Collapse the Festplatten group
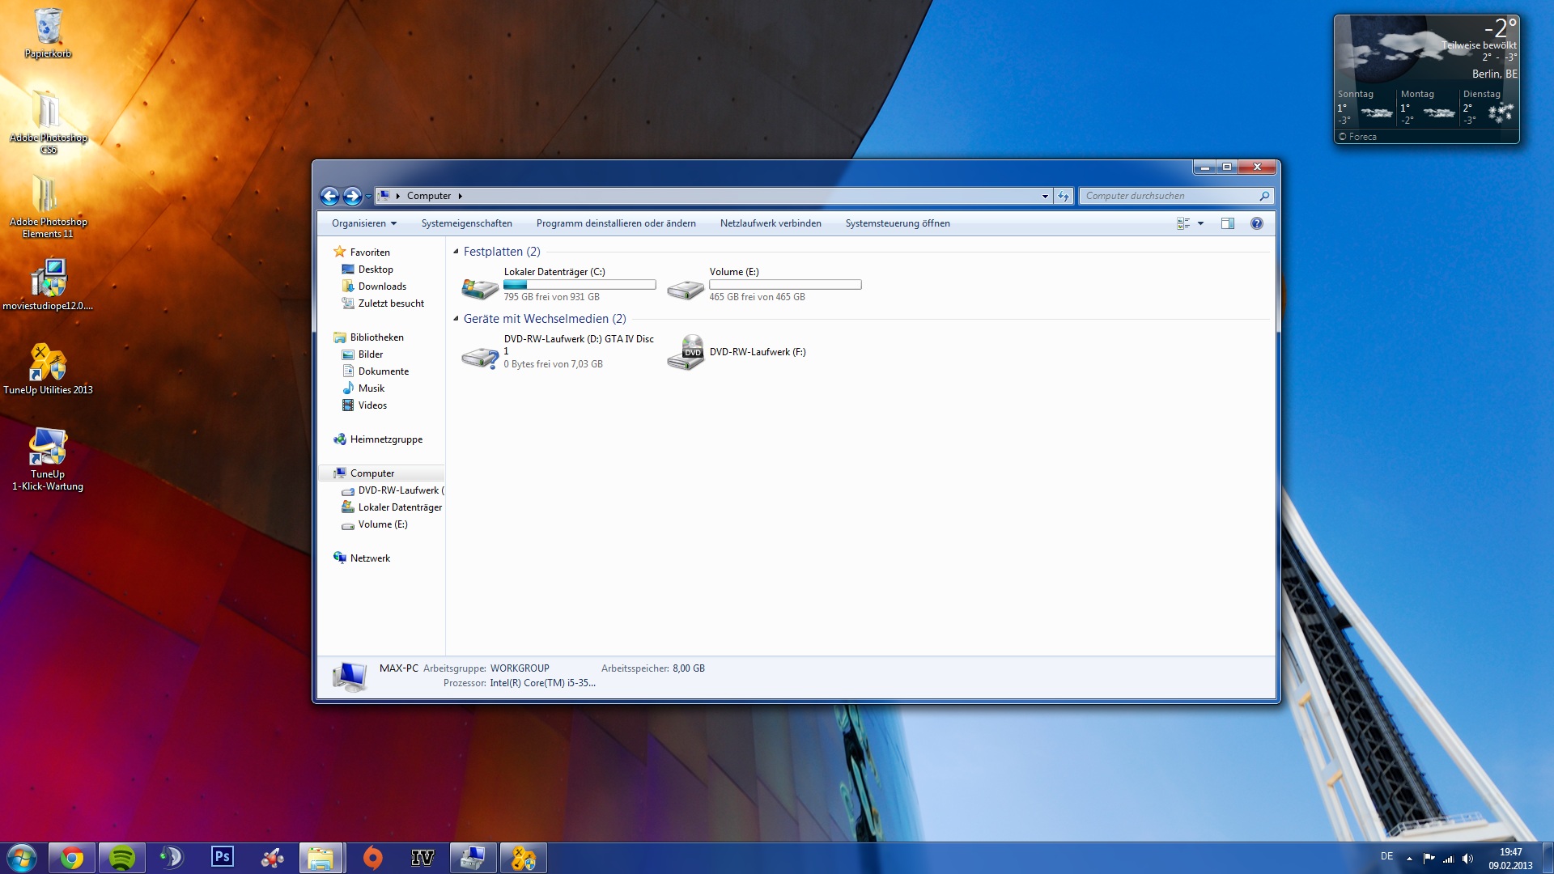 pyautogui.click(x=456, y=252)
